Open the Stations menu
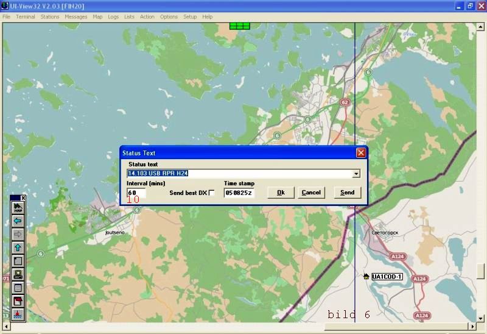The width and height of the screenshot is (487, 334). tap(50, 17)
